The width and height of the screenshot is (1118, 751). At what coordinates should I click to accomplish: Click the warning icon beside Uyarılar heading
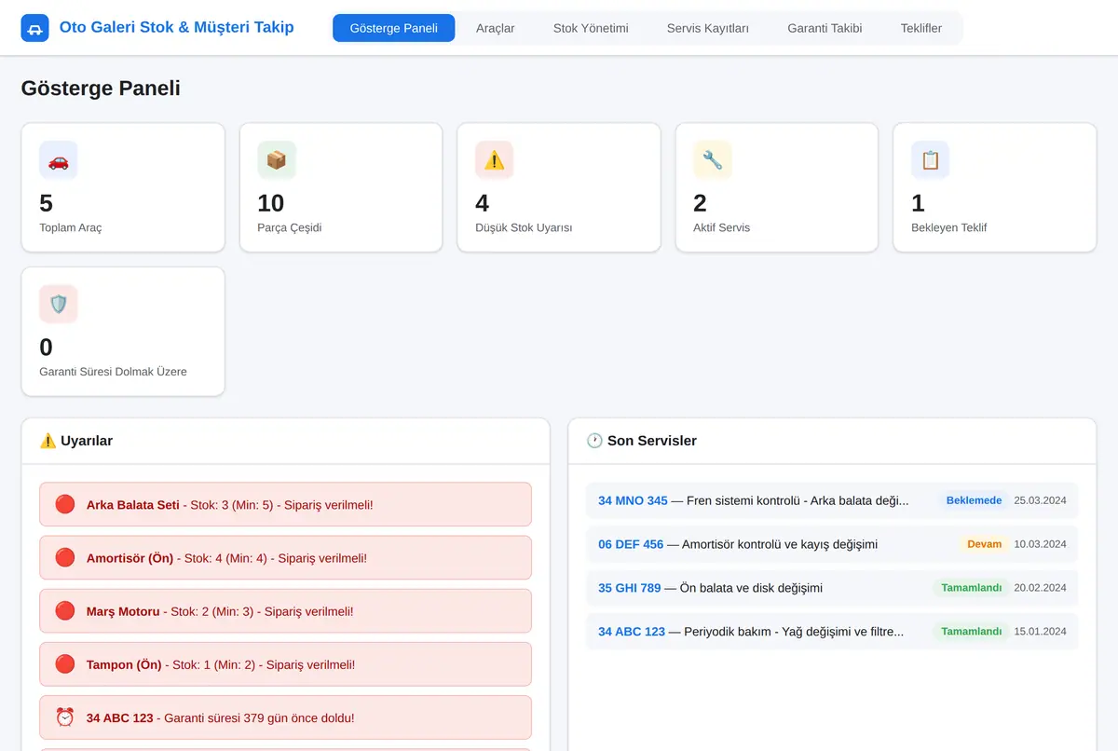48,441
